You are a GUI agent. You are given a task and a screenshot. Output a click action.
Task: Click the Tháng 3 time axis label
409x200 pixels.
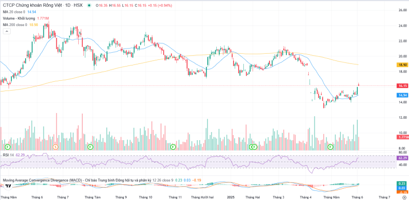(279, 197)
